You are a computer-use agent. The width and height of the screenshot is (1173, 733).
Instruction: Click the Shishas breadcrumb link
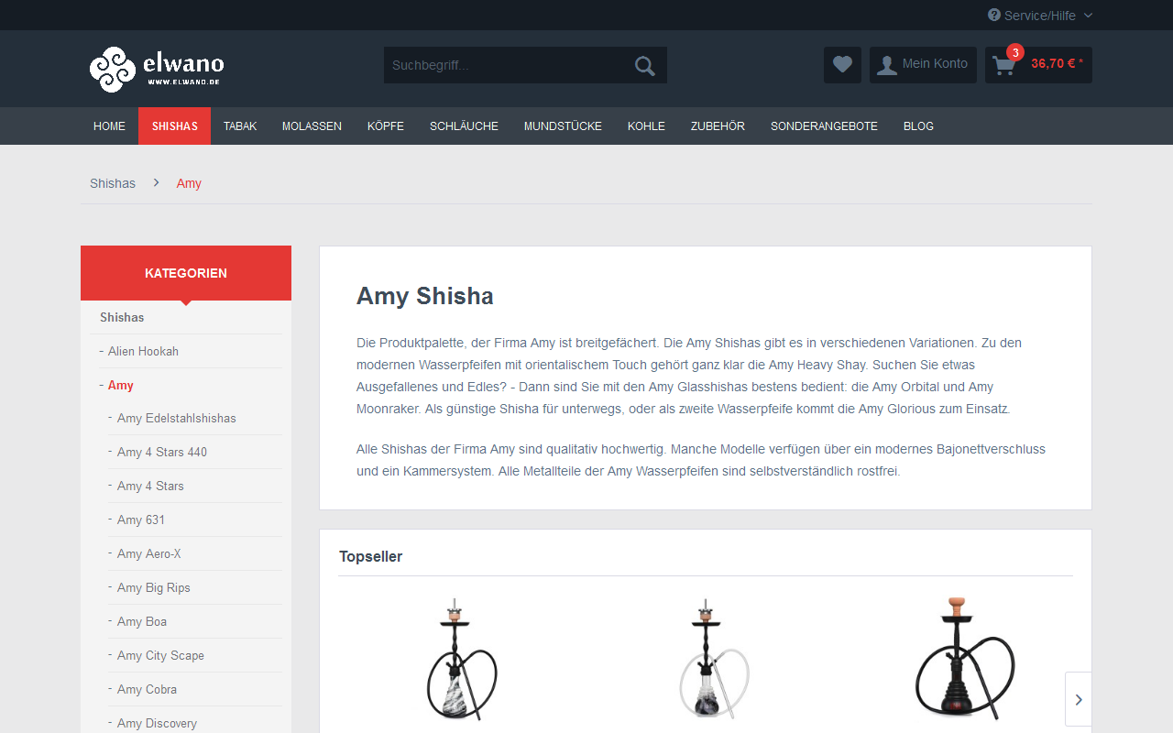click(x=113, y=183)
